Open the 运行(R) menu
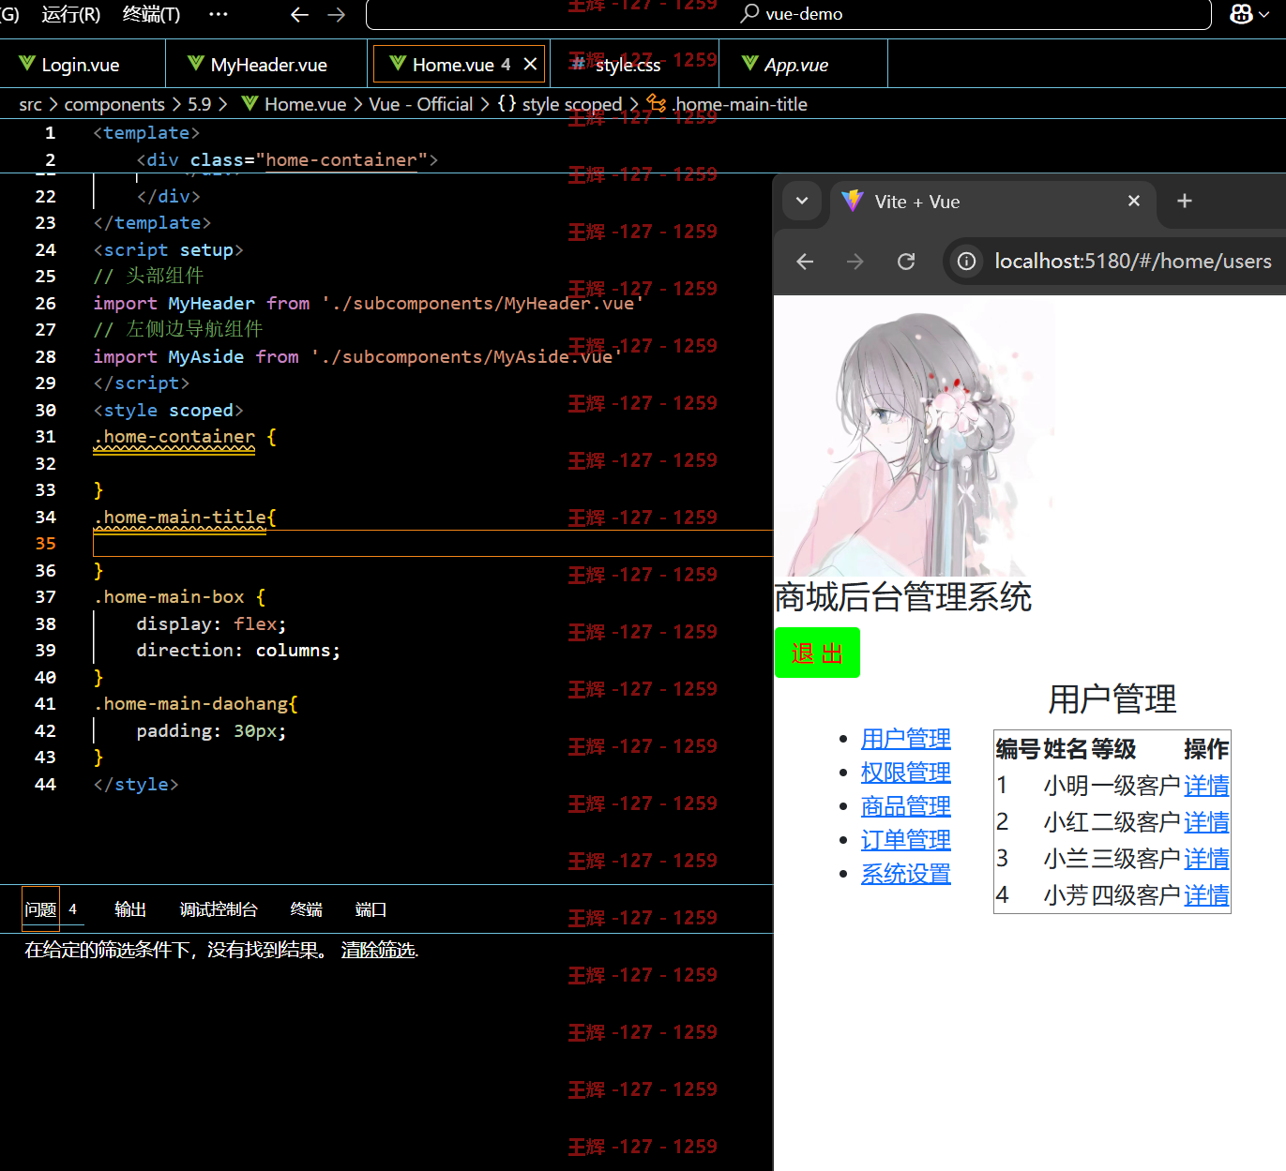Image resolution: width=1286 pixels, height=1171 pixels. point(70,14)
